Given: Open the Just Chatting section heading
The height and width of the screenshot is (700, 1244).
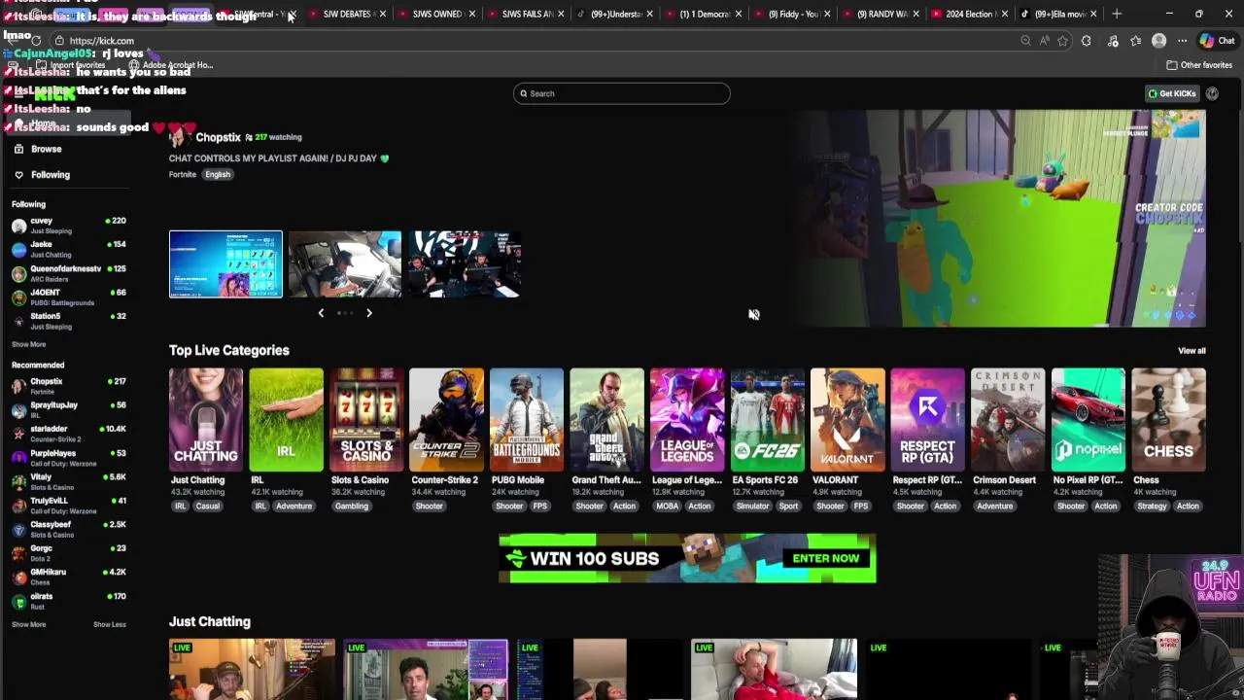Looking at the screenshot, I should tap(210, 622).
